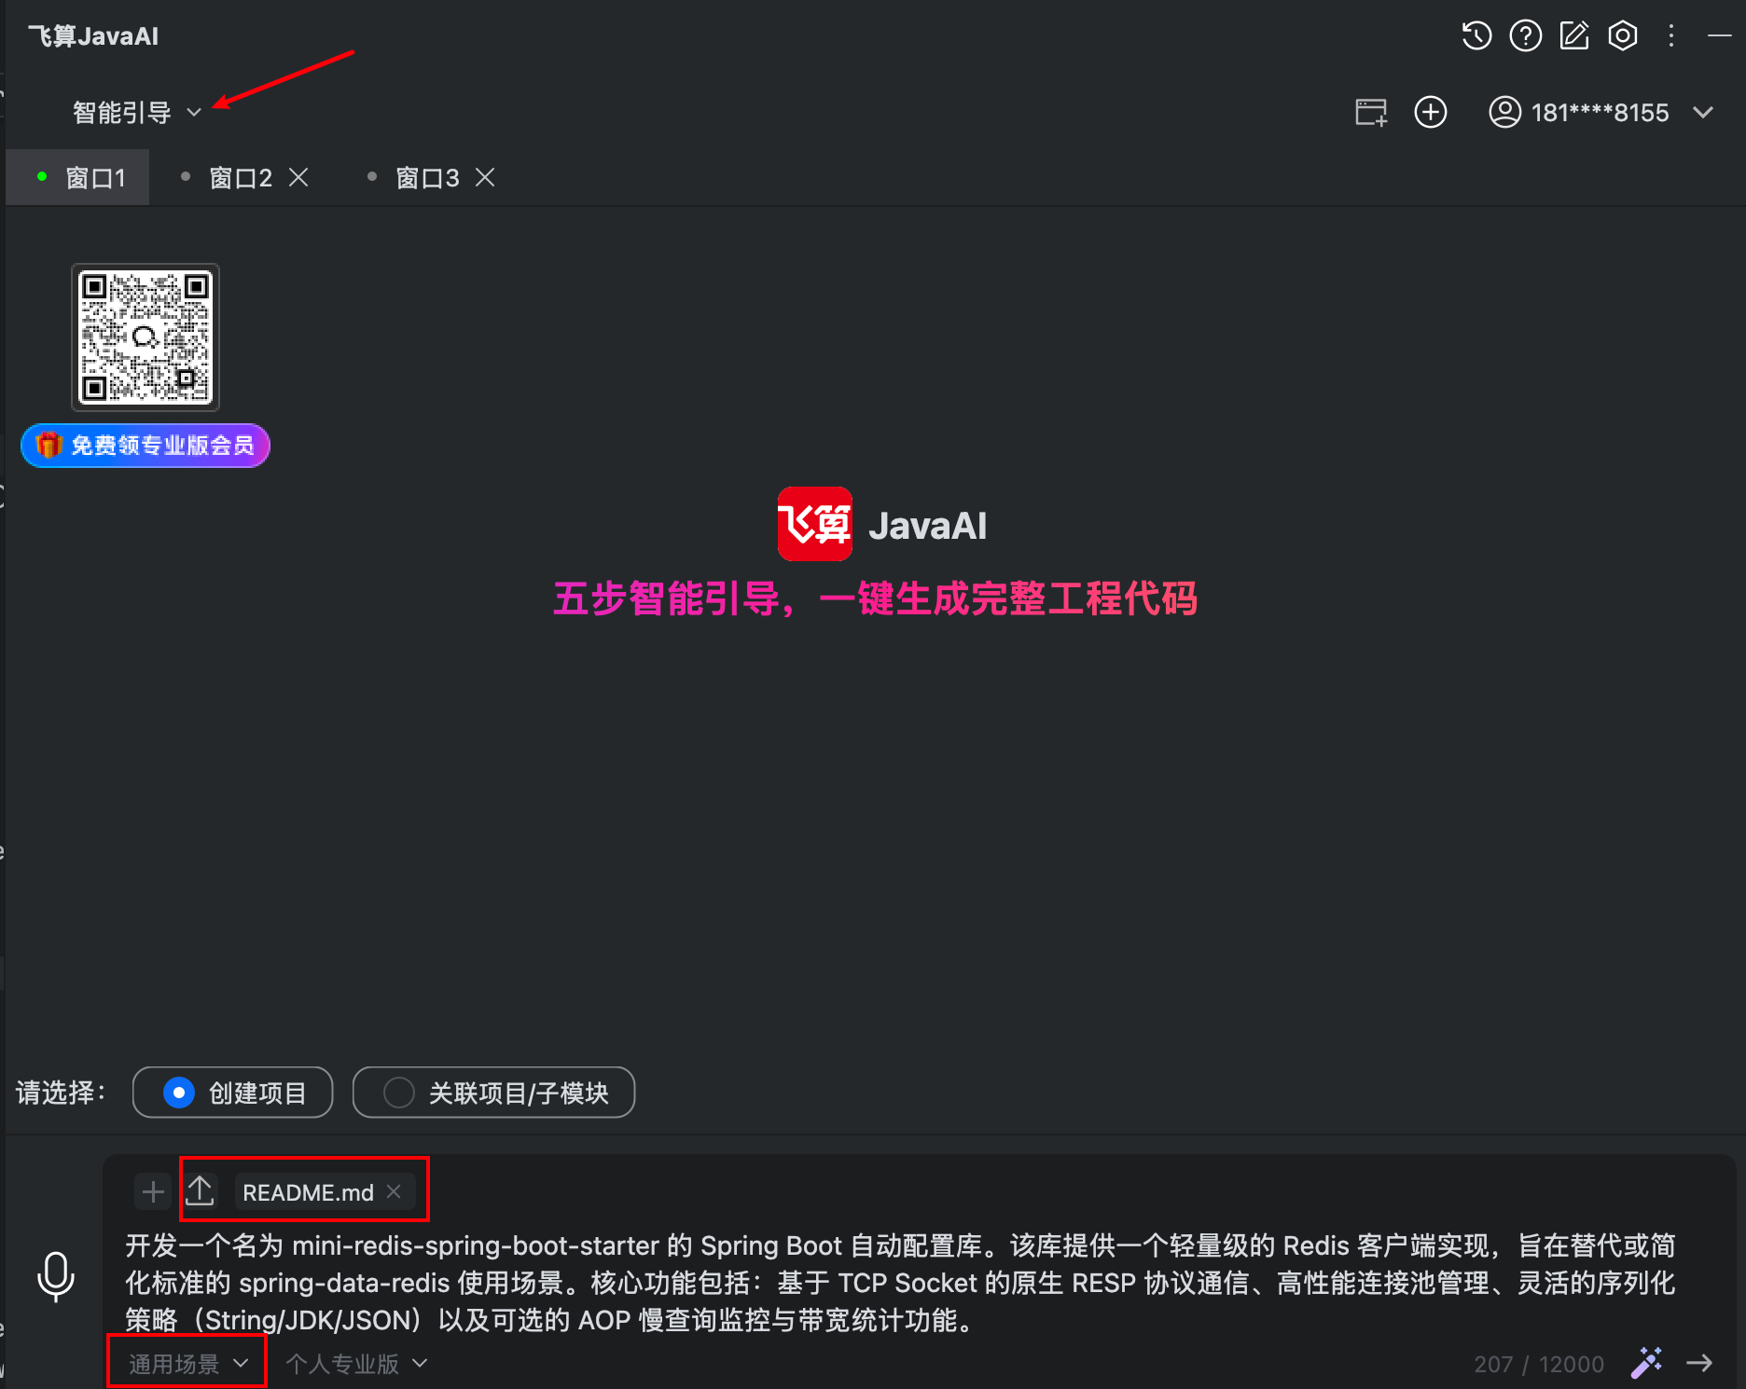Click the circled plus add icon

pos(1431,112)
